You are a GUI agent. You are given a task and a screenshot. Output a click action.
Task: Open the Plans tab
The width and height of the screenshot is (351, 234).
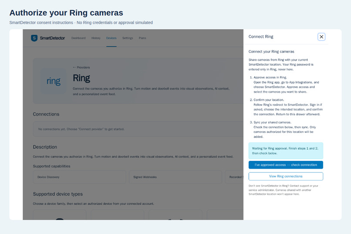[x=142, y=38]
